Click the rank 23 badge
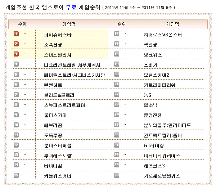 (117, 104)
